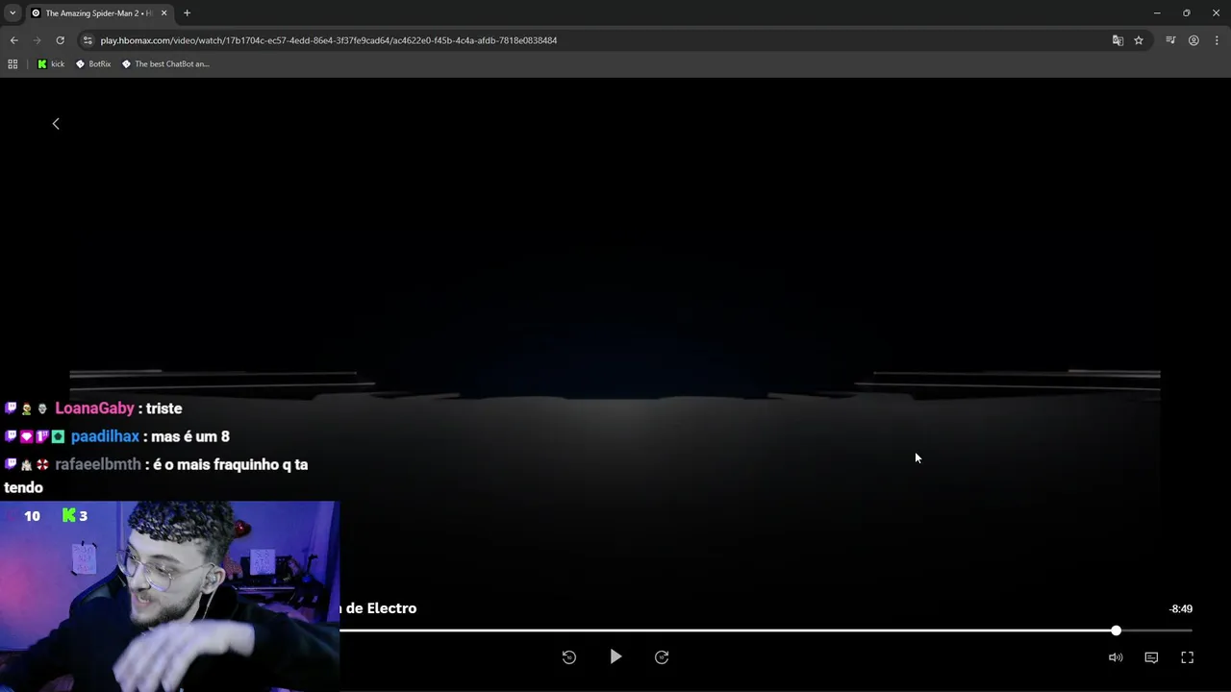Open subtitles and audio options
This screenshot has width=1231, height=692.
pos(1151,657)
